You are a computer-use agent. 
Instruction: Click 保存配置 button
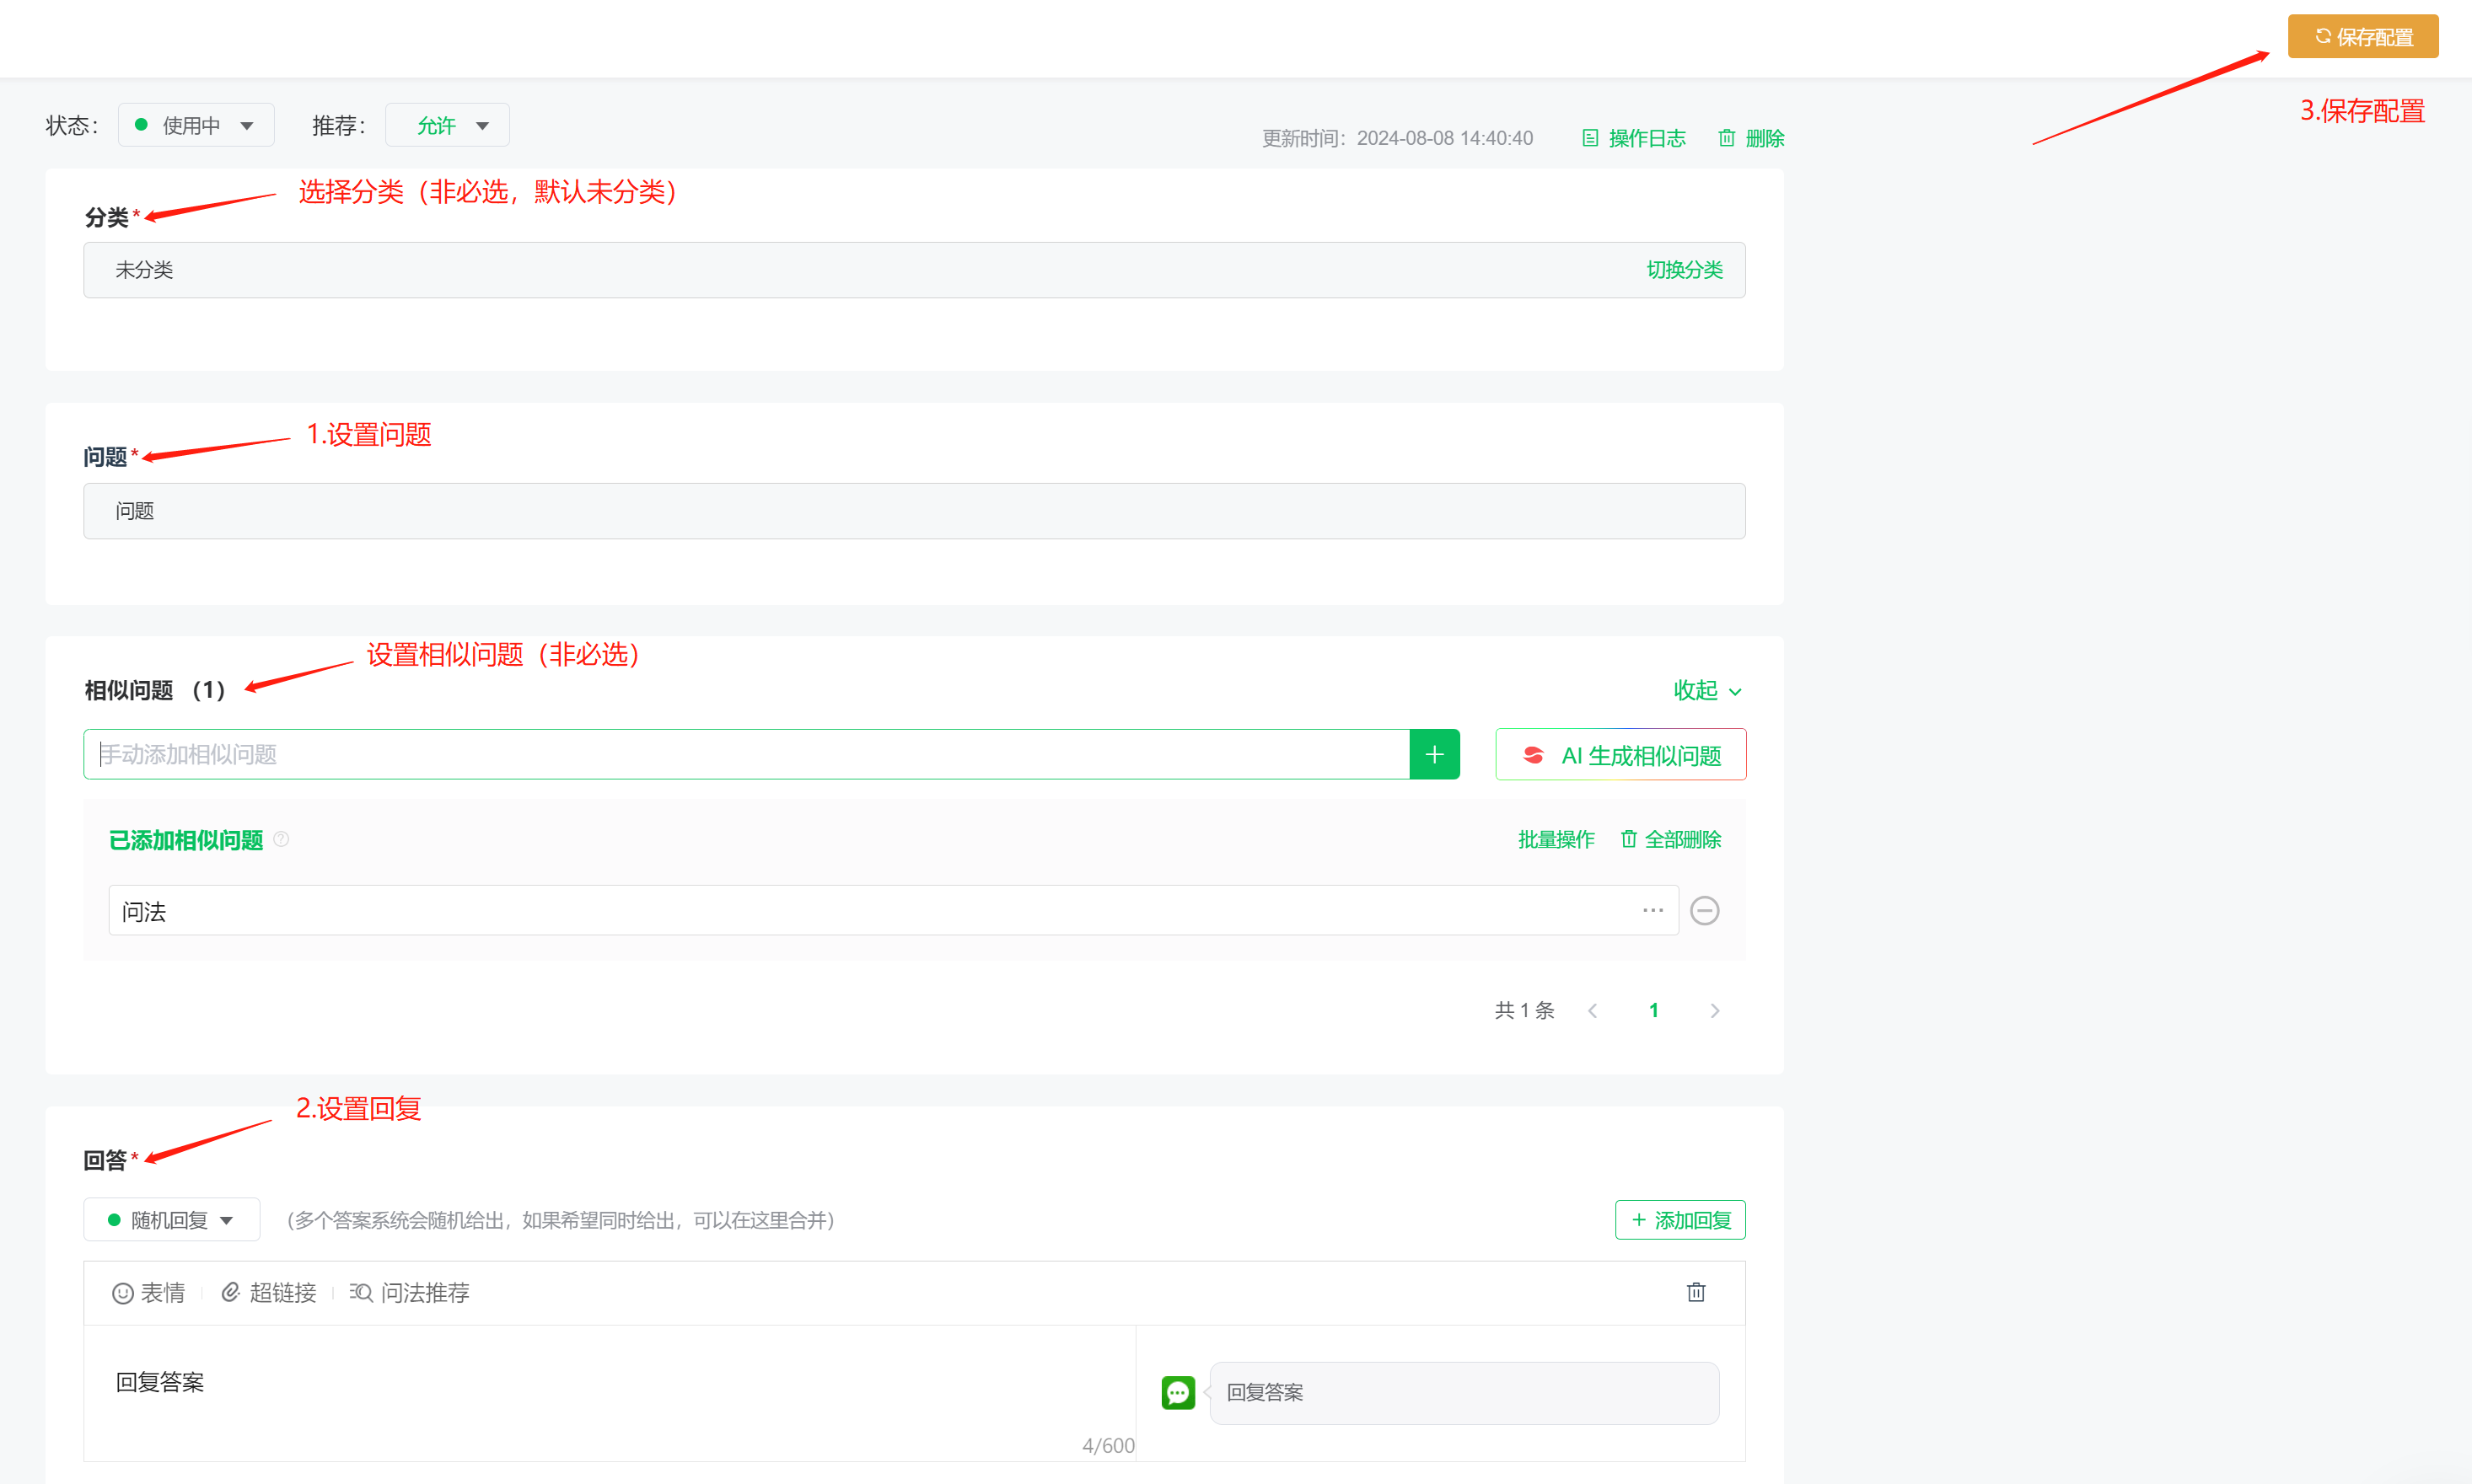(x=2362, y=37)
